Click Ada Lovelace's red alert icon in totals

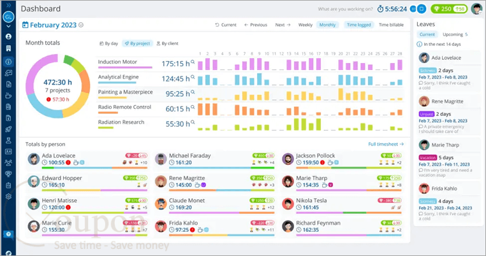click(68, 162)
